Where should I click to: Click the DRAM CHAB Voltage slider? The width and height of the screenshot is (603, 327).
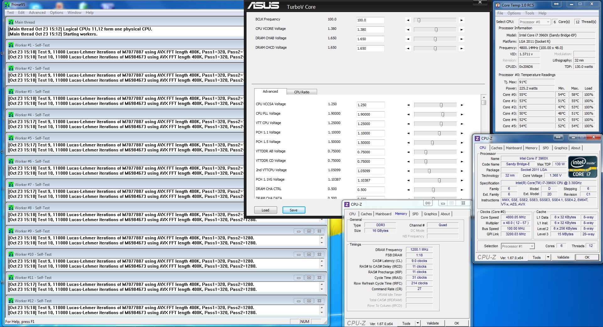[x=435, y=39]
